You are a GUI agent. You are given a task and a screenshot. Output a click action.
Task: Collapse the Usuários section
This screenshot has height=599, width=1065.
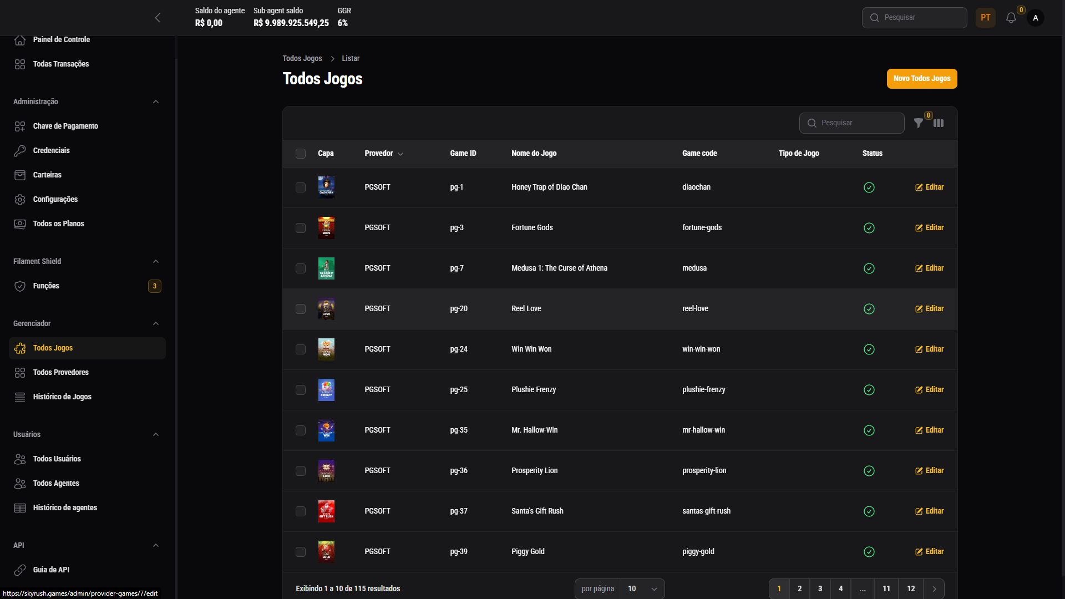[156, 435]
